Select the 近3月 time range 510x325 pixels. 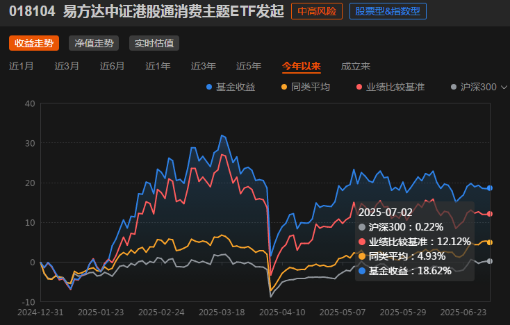[x=67, y=66]
